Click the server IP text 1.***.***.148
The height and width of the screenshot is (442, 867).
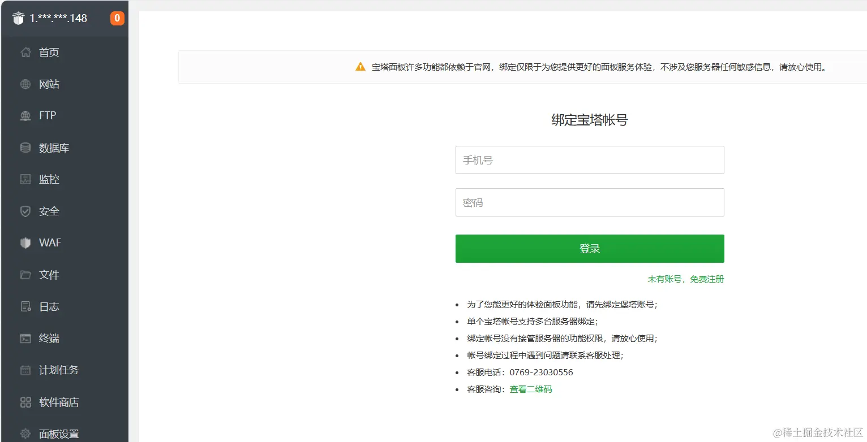59,19
